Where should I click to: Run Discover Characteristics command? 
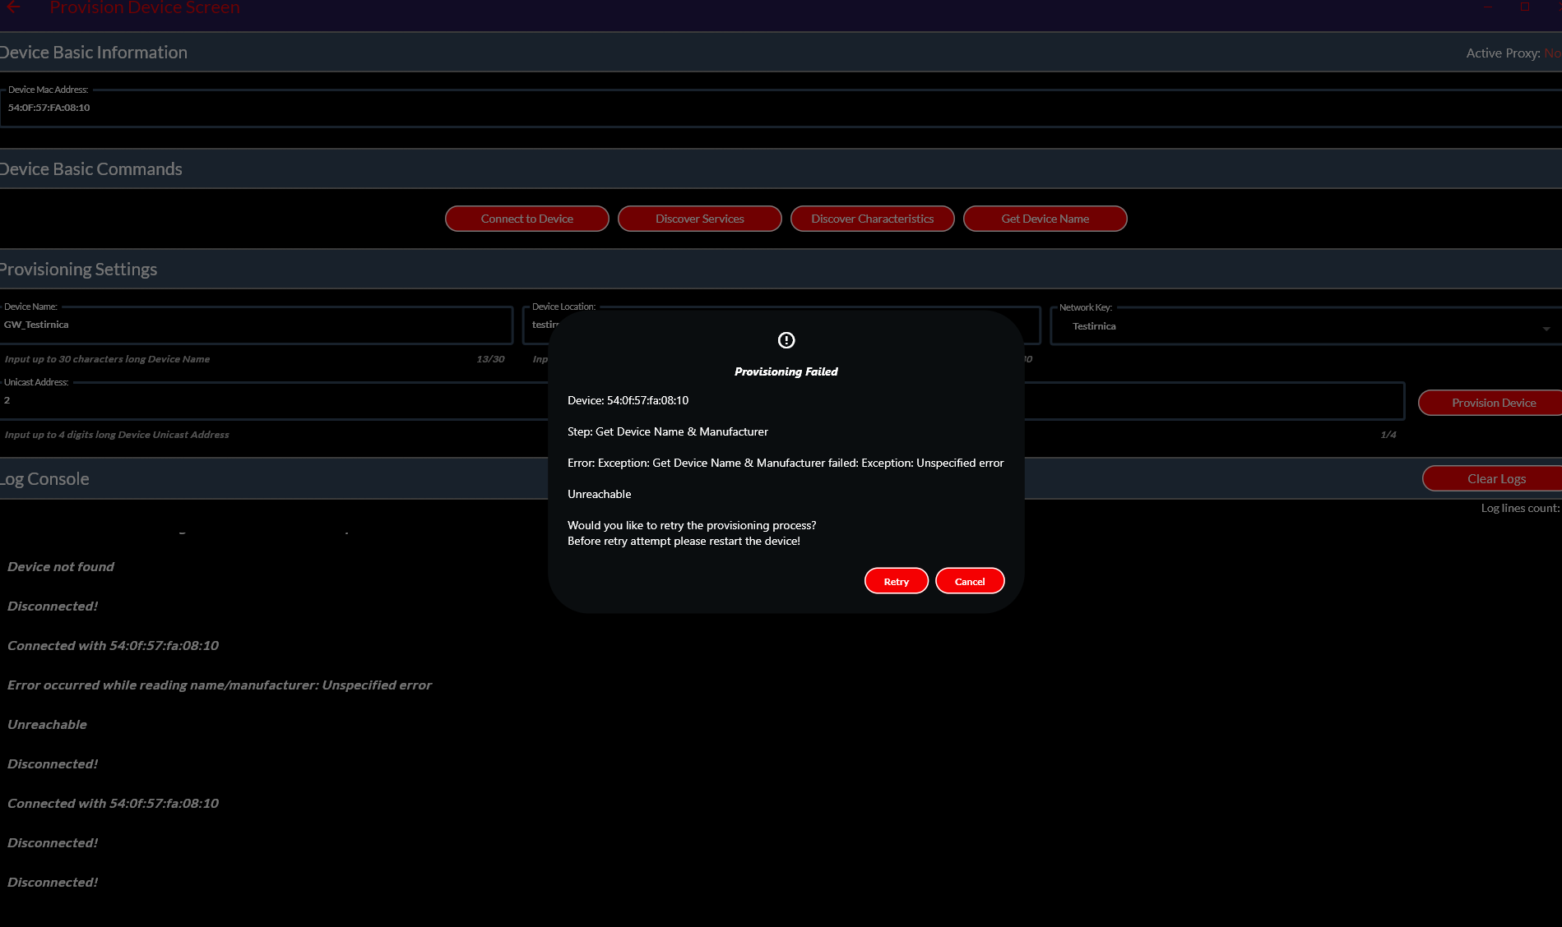[x=872, y=219]
